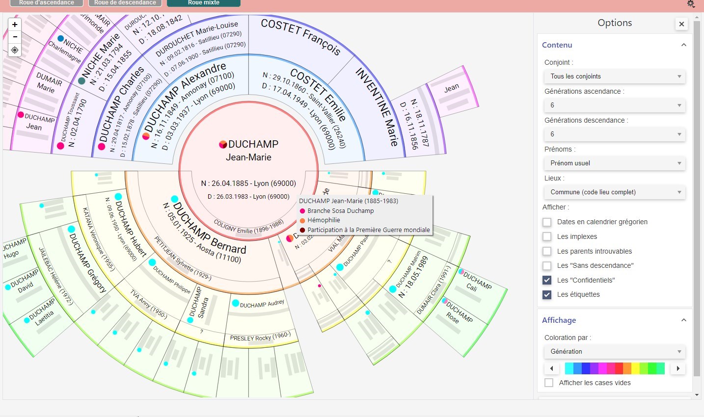Click the pink dot of DUCHAMP Toussaint
Viewport: 704px width, 417px height.
click(x=60, y=146)
